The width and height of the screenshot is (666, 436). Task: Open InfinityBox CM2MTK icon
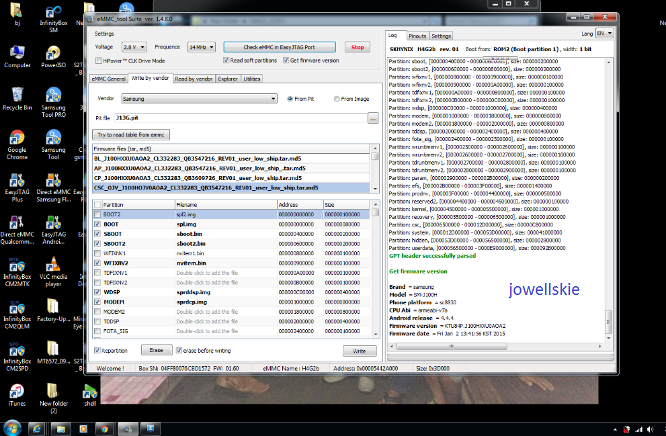(x=17, y=271)
